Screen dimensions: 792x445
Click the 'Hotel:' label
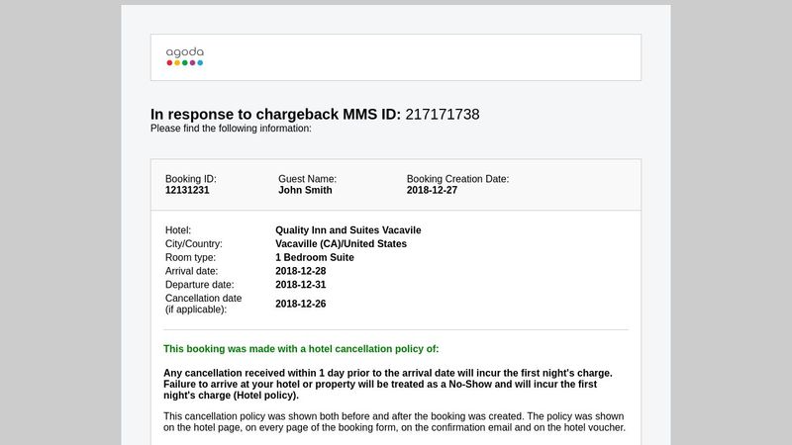178,230
